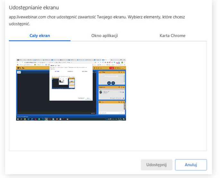Select the "Karta Chrome" tab
220x178 pixels.
point(172,36)
